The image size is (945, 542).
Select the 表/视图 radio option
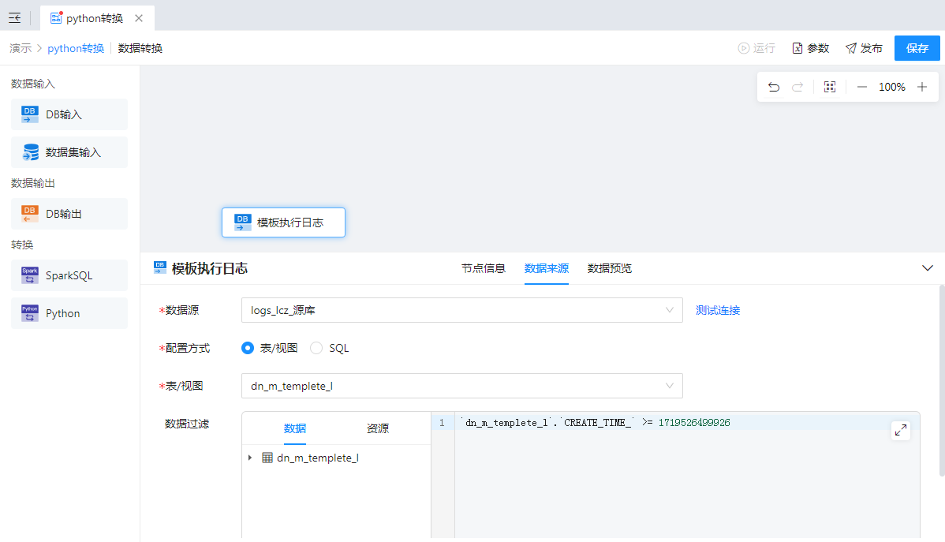tap(248, 348)
